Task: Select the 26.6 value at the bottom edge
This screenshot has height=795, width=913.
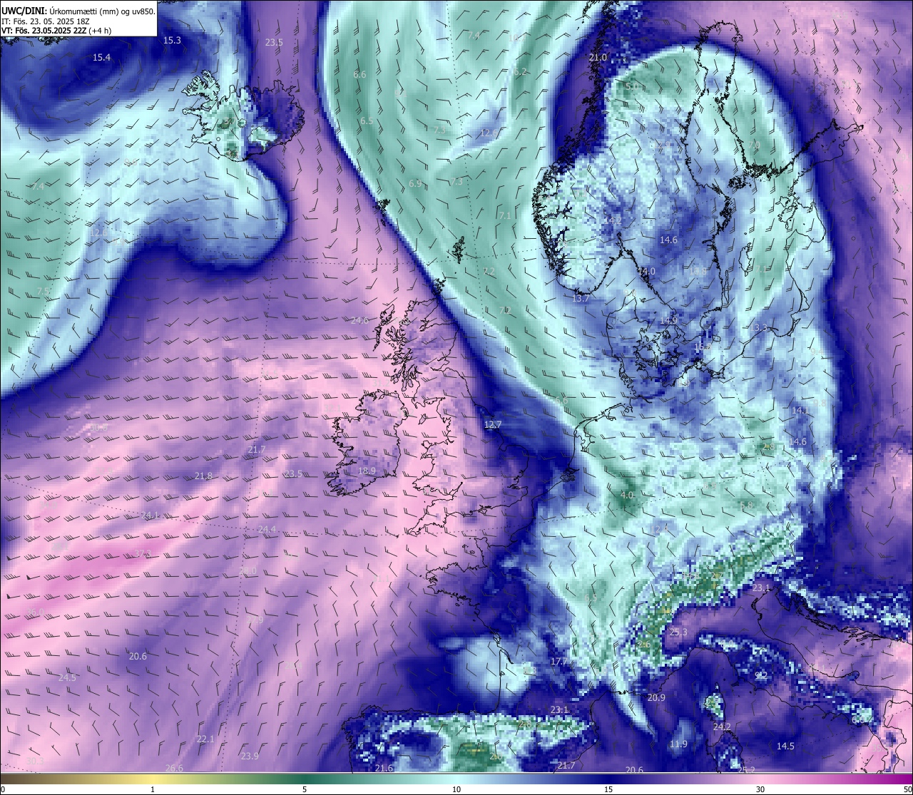Action: [174, 769]
